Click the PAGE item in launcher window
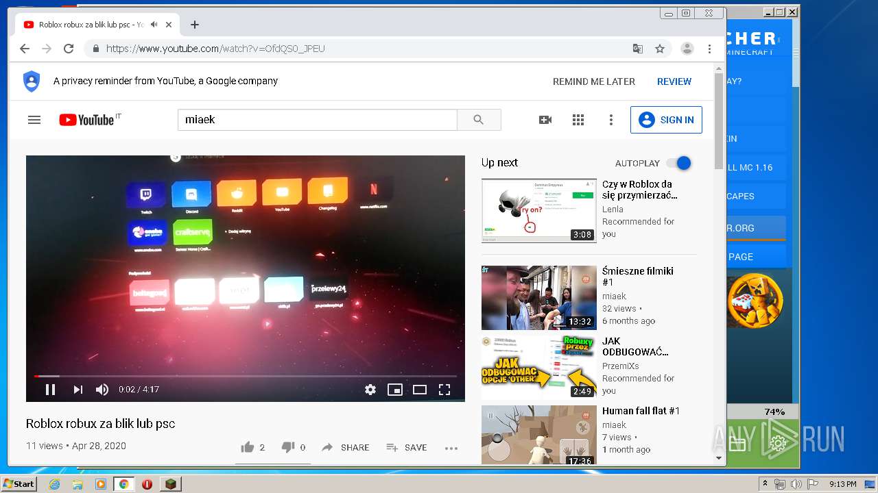Screen dimensions: 878x493 756,257
